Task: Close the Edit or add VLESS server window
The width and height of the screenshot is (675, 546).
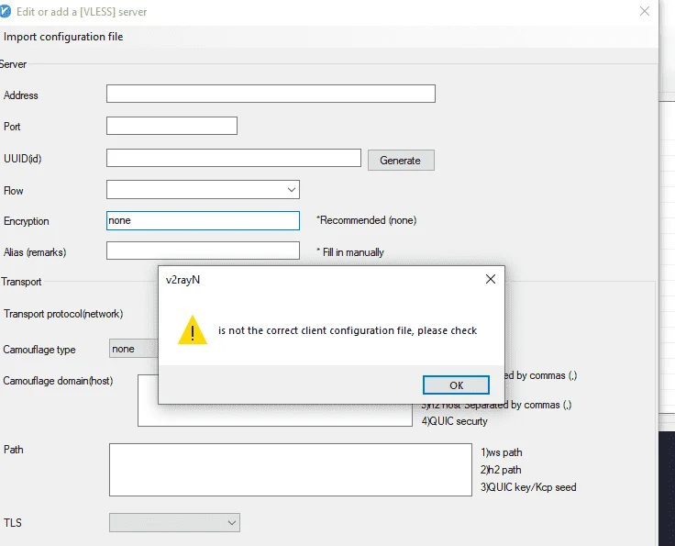Action: click(x=645, y=11)
